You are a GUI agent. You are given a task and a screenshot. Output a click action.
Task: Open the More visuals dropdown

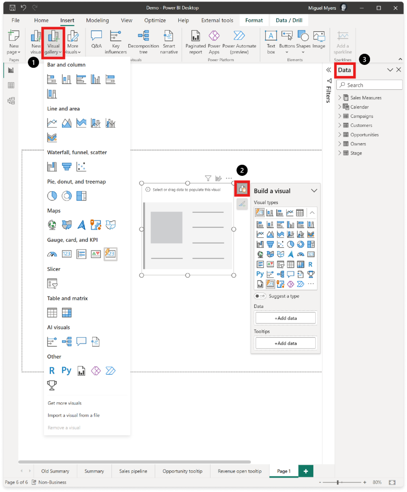[73, 43]
